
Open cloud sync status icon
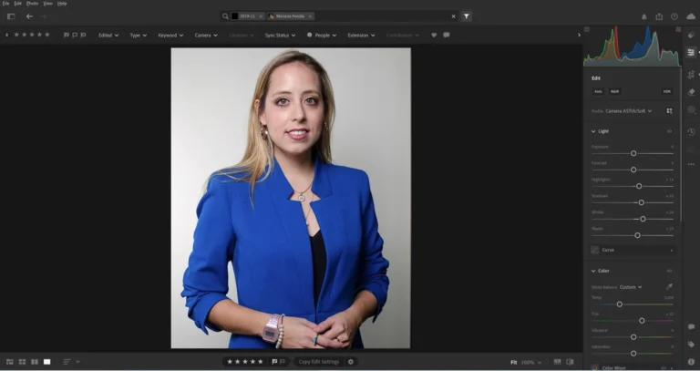pyautogui.click(x=689, y=16)
